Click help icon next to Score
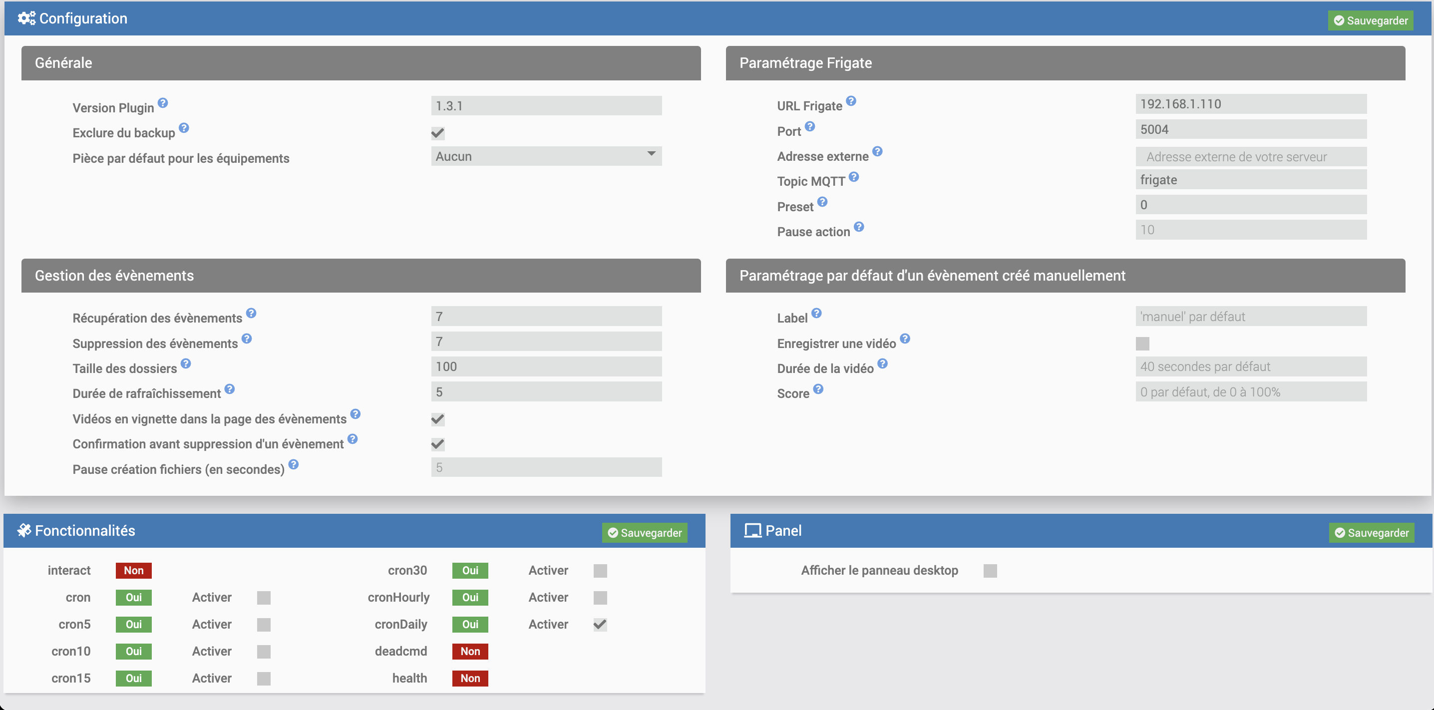 [818, 388]
